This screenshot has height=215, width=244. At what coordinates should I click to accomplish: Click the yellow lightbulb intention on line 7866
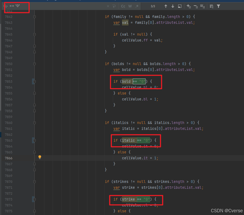[x=40, y=157]
